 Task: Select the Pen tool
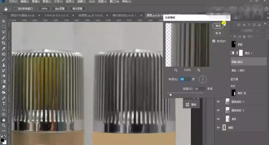4,98
